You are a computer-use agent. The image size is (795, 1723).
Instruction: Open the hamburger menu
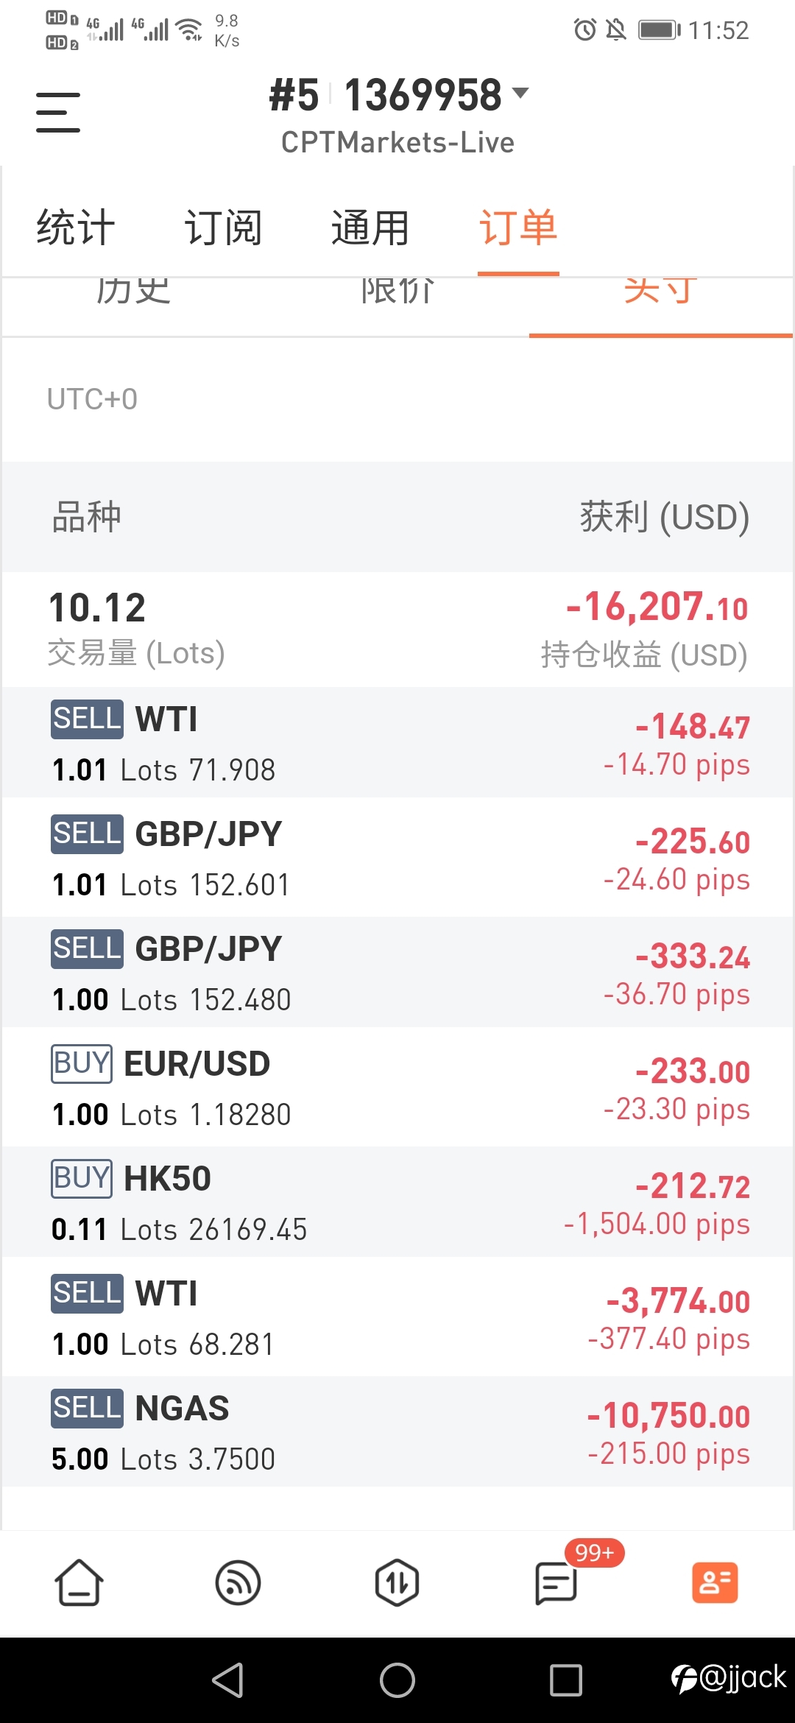(58, 113)
